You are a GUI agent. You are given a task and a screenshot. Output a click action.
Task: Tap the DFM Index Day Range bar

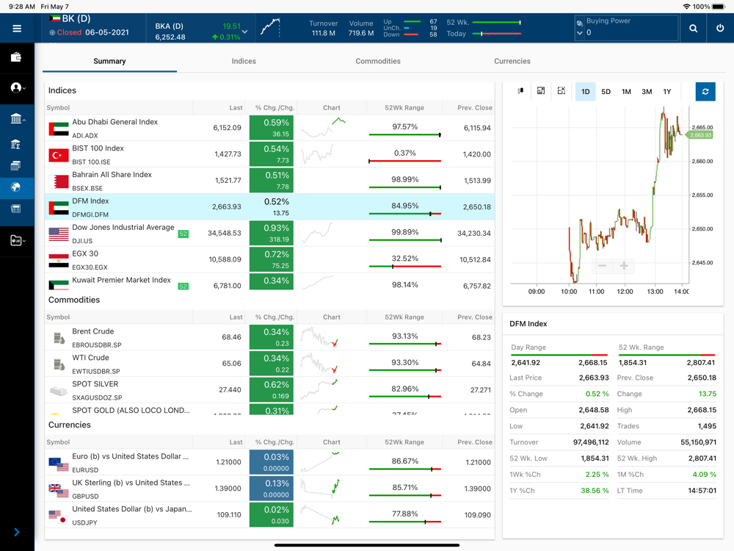tap(559, 355)
